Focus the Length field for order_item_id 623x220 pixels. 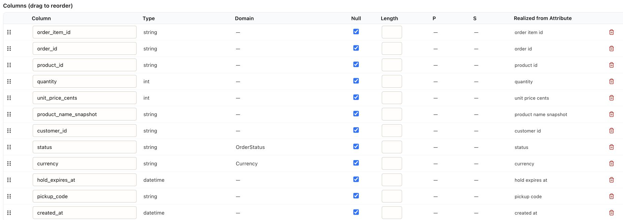(x=392, y=32)
